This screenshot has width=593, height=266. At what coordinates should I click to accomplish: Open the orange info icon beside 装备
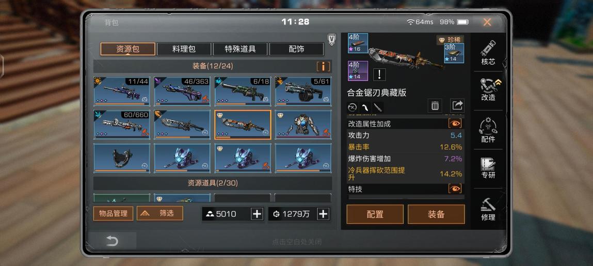click(324, 67)
